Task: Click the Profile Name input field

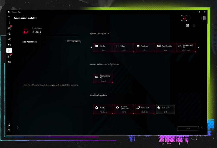Action: coord(55,32)
